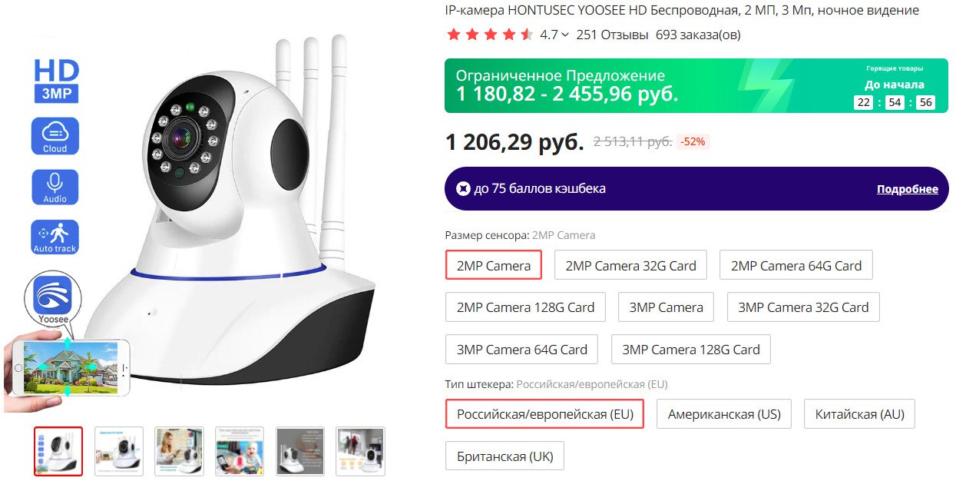This screenshot has height=481, width=956.
Task: Click the HD 3MP badge icon
Action: tap(56, 81)
